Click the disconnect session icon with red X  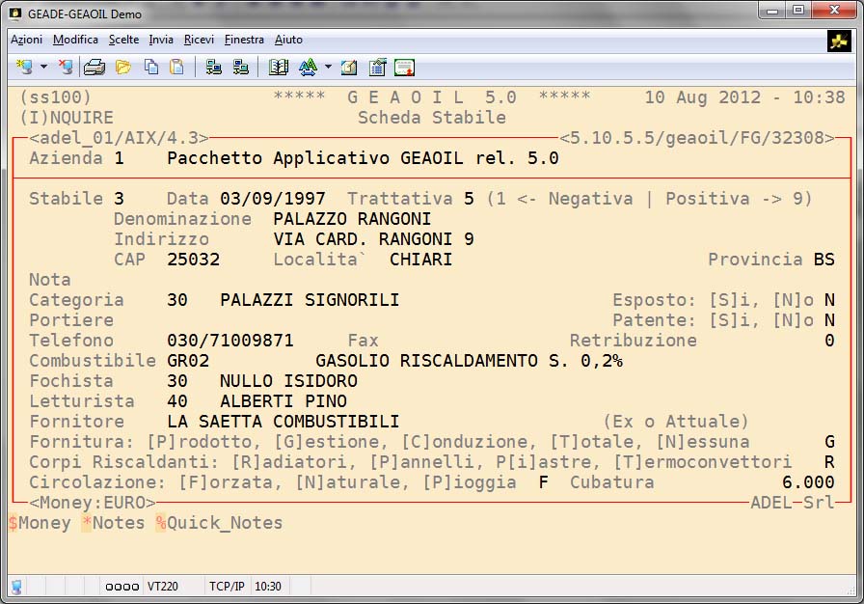(65, 68)
